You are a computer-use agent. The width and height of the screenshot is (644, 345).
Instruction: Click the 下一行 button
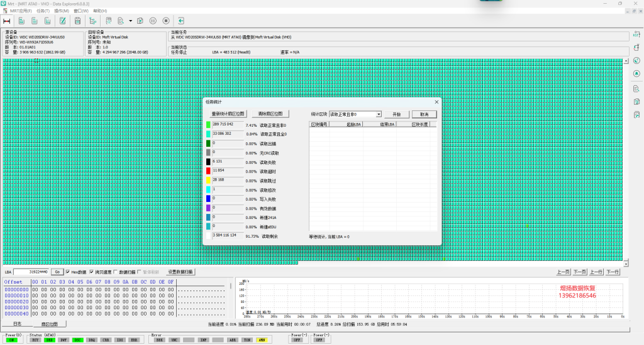click(x=613, y=272)
